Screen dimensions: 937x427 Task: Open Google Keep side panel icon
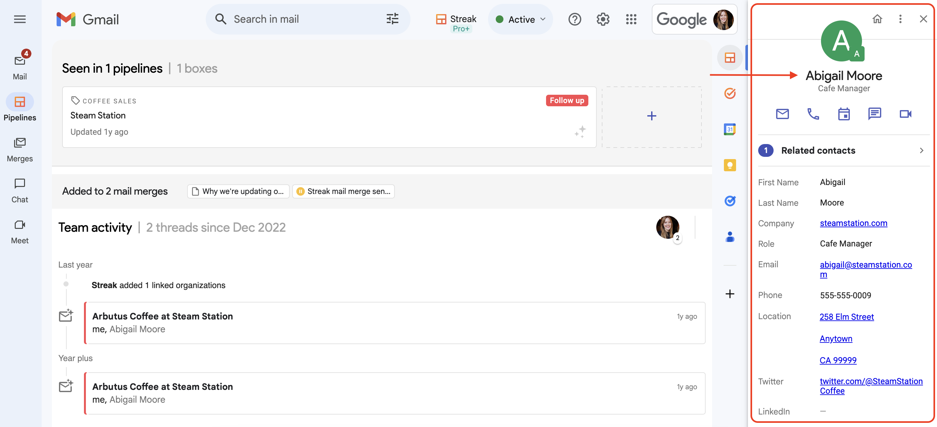[x=729, y=165]
